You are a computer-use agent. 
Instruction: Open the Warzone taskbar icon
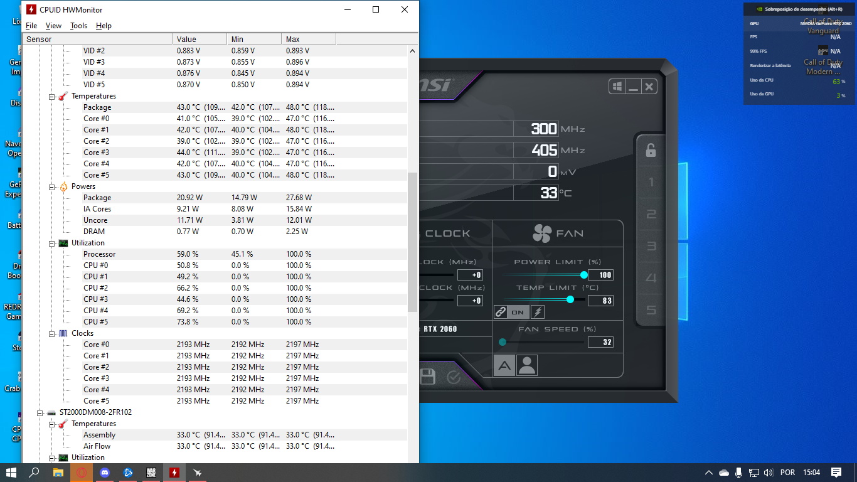coord(151,472)
